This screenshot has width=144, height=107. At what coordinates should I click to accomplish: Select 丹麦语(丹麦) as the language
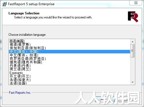[x=20, y=66]
